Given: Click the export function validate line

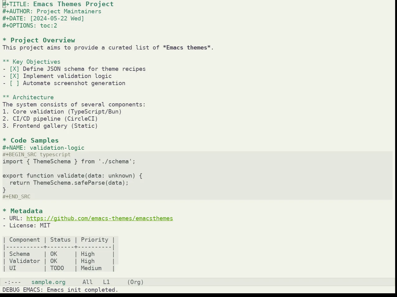Looking at the screenshot, I should tap(72, 176).
